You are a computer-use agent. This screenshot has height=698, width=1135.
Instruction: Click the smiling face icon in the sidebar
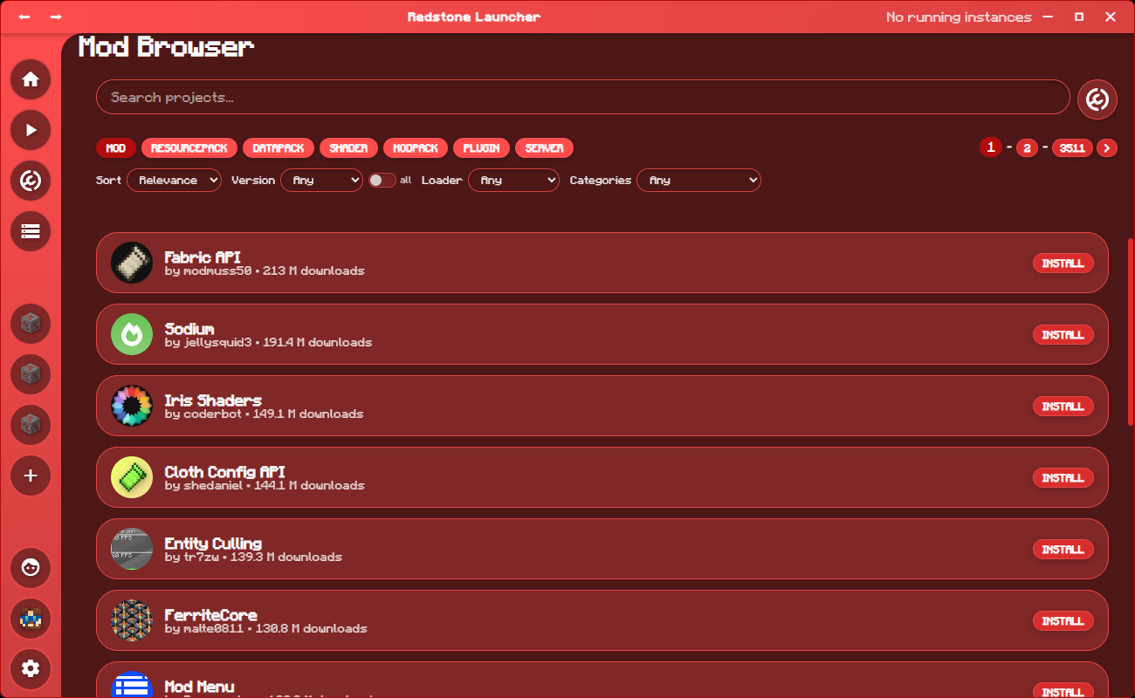point(31,568)
